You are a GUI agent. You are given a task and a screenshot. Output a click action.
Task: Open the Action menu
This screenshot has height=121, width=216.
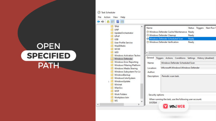point(107,17)
